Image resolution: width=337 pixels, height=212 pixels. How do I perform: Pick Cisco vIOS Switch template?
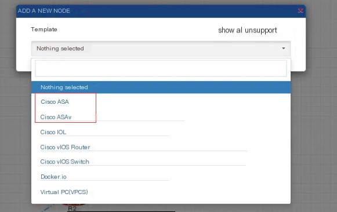65,162
